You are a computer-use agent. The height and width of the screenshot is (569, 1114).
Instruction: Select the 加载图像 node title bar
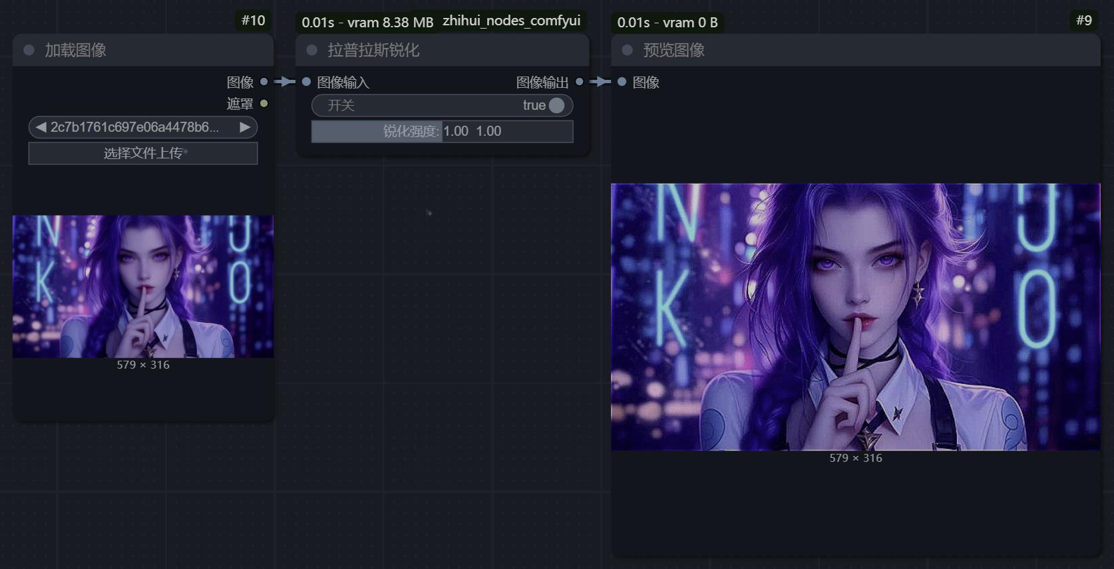coord(143,50)
